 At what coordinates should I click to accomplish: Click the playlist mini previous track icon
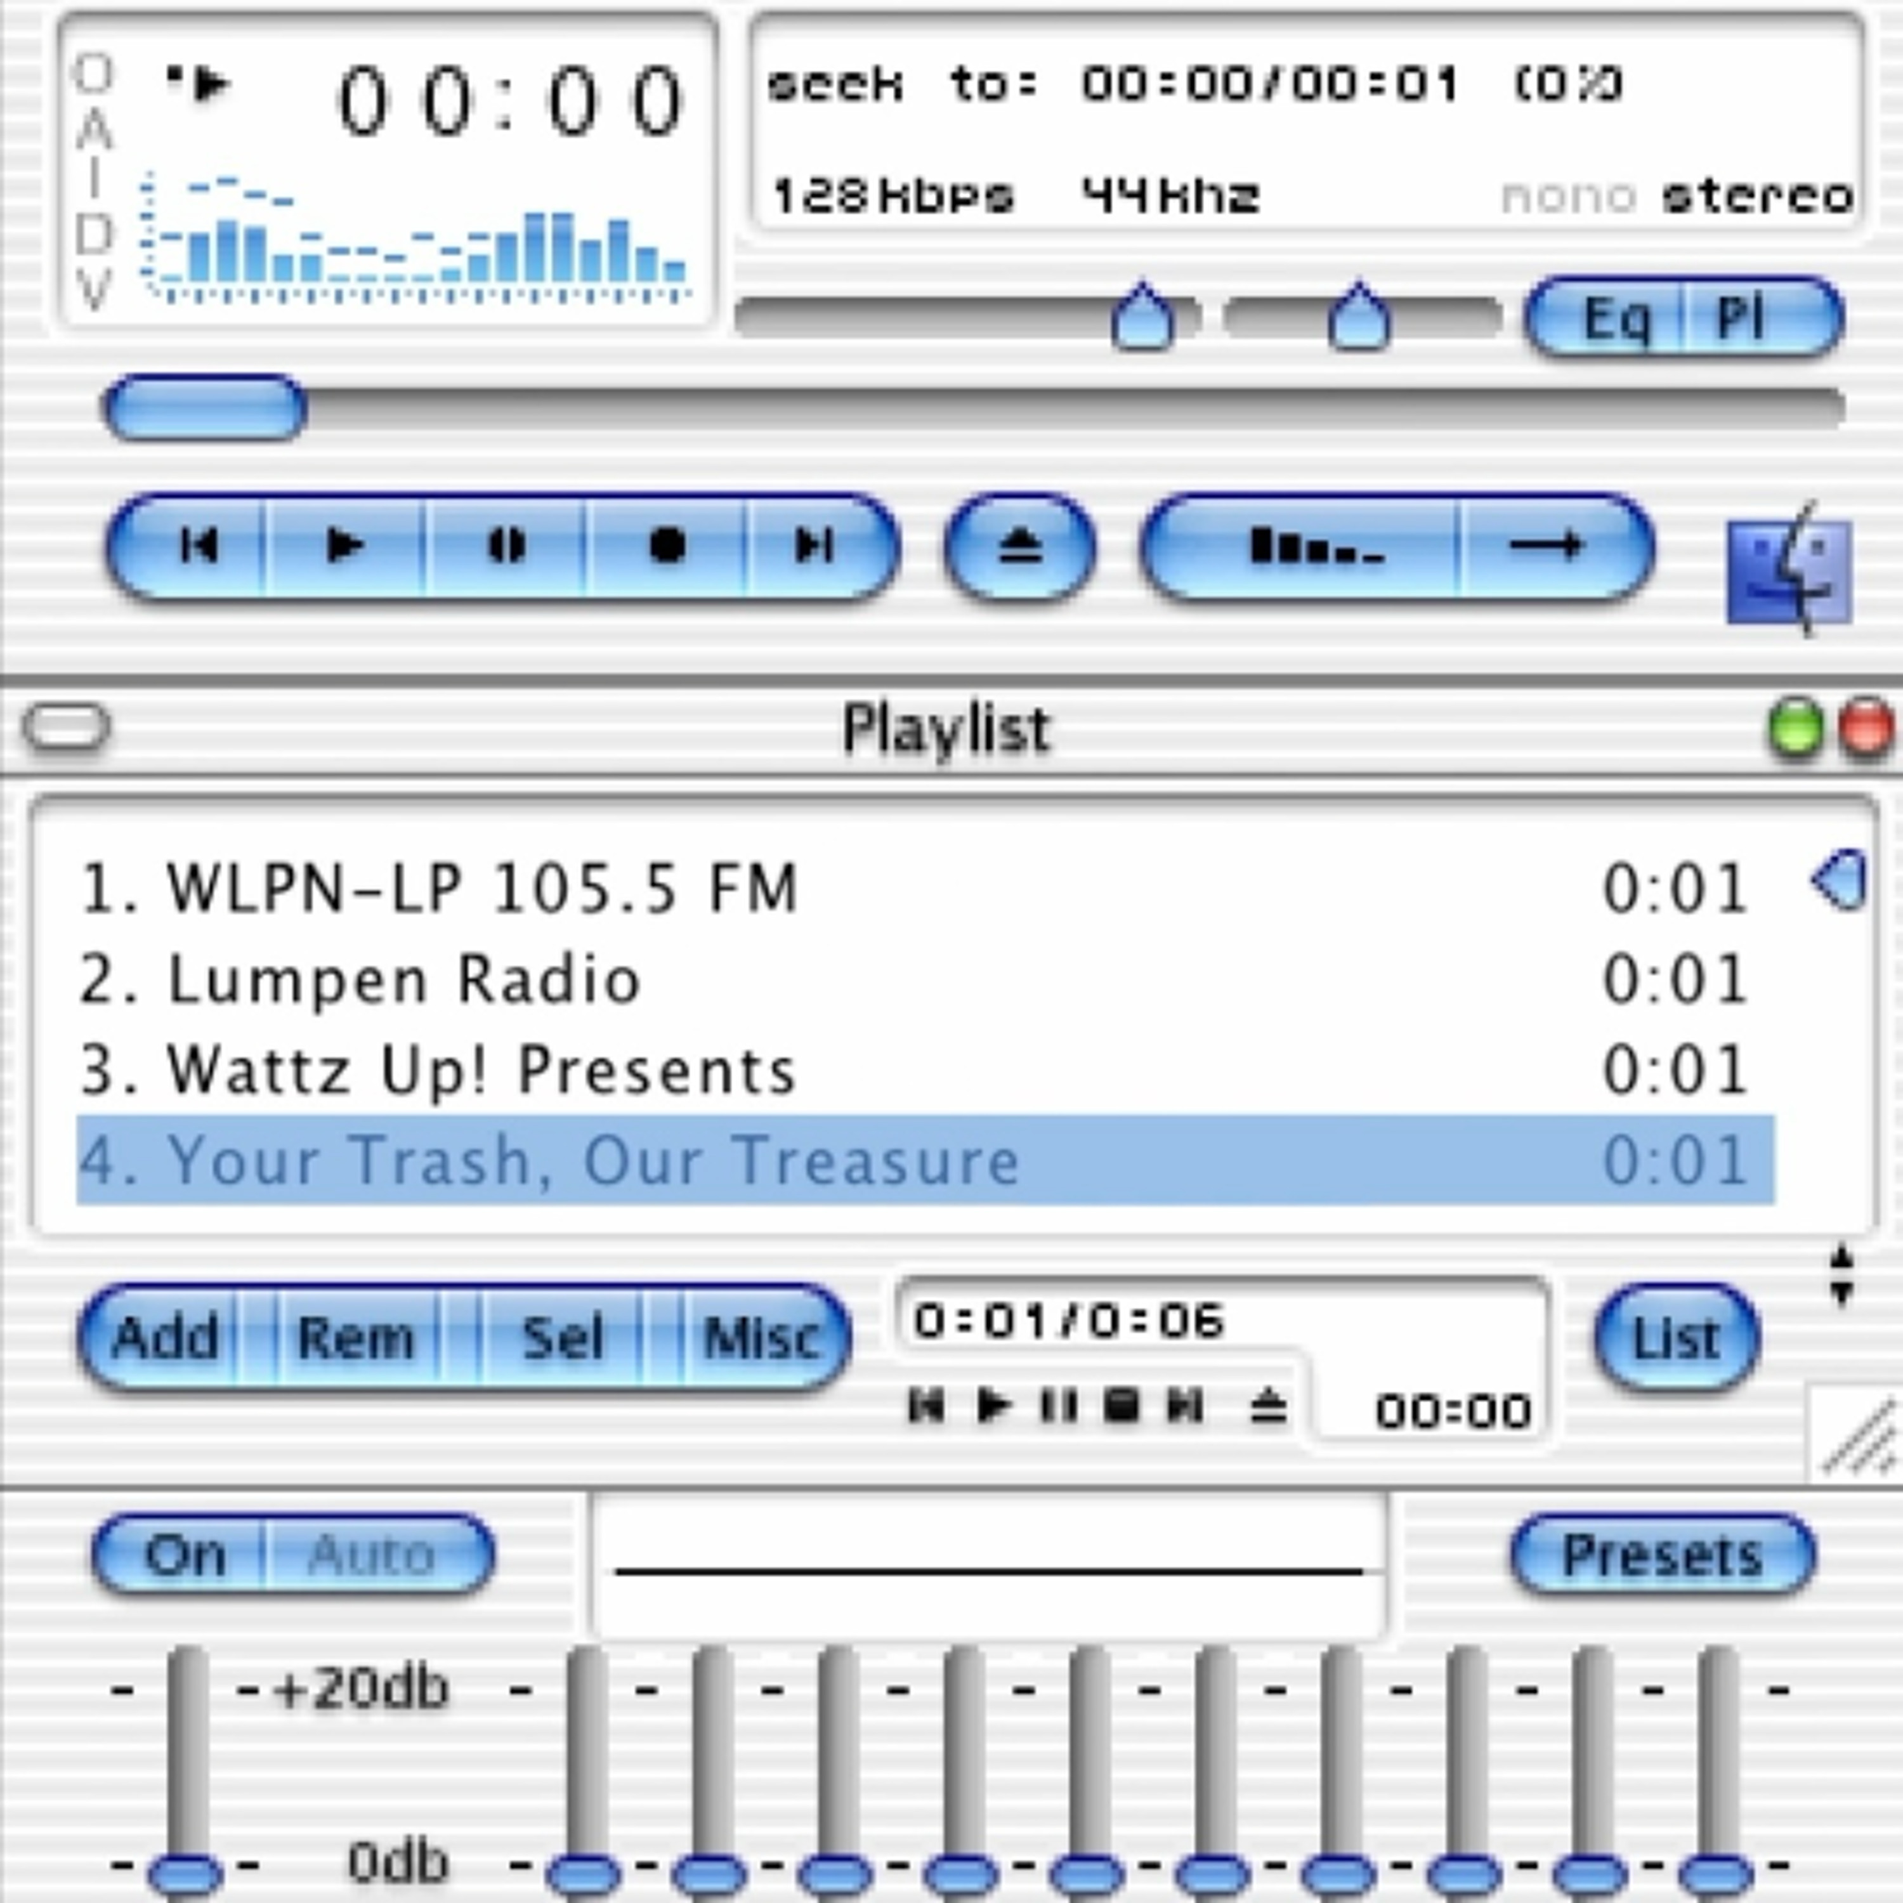tap(925, 1406)
